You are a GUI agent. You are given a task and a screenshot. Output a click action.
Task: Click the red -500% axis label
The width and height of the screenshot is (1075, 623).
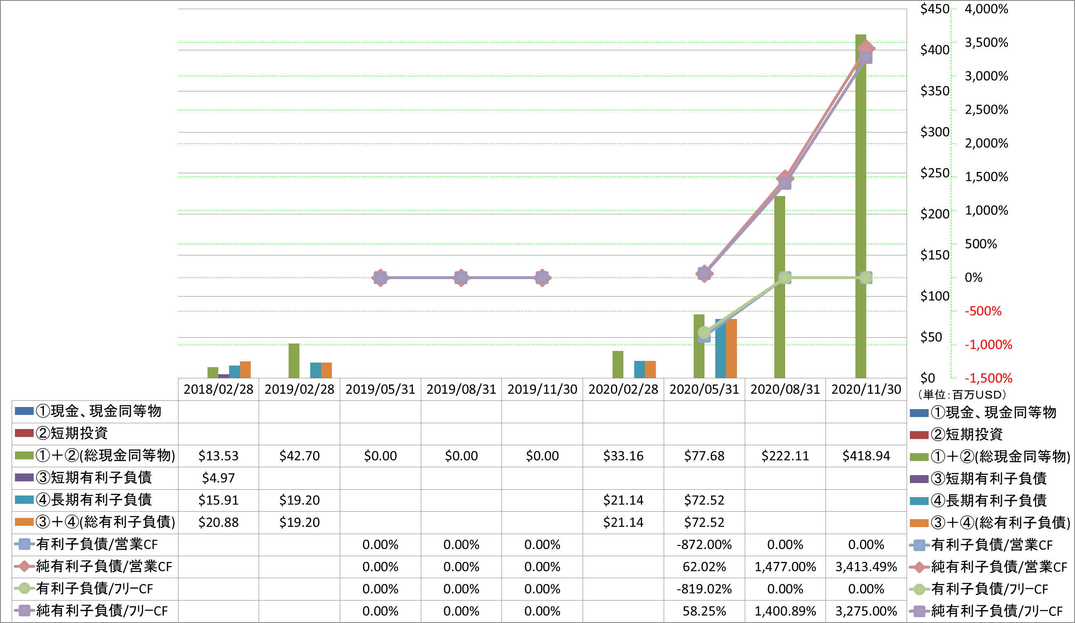tap(983, 311)
